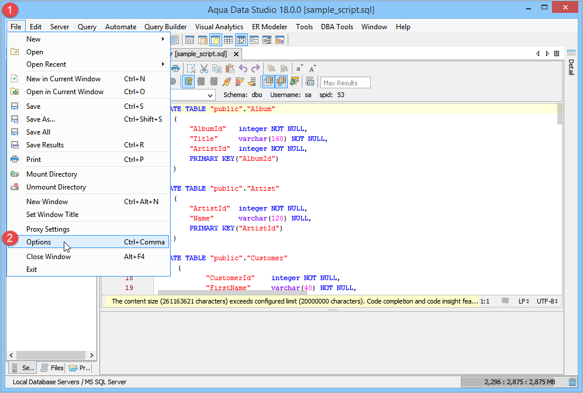583x393 pixels.
Task: Click the garbage collection trash icon
Action: tap(572, 382)
